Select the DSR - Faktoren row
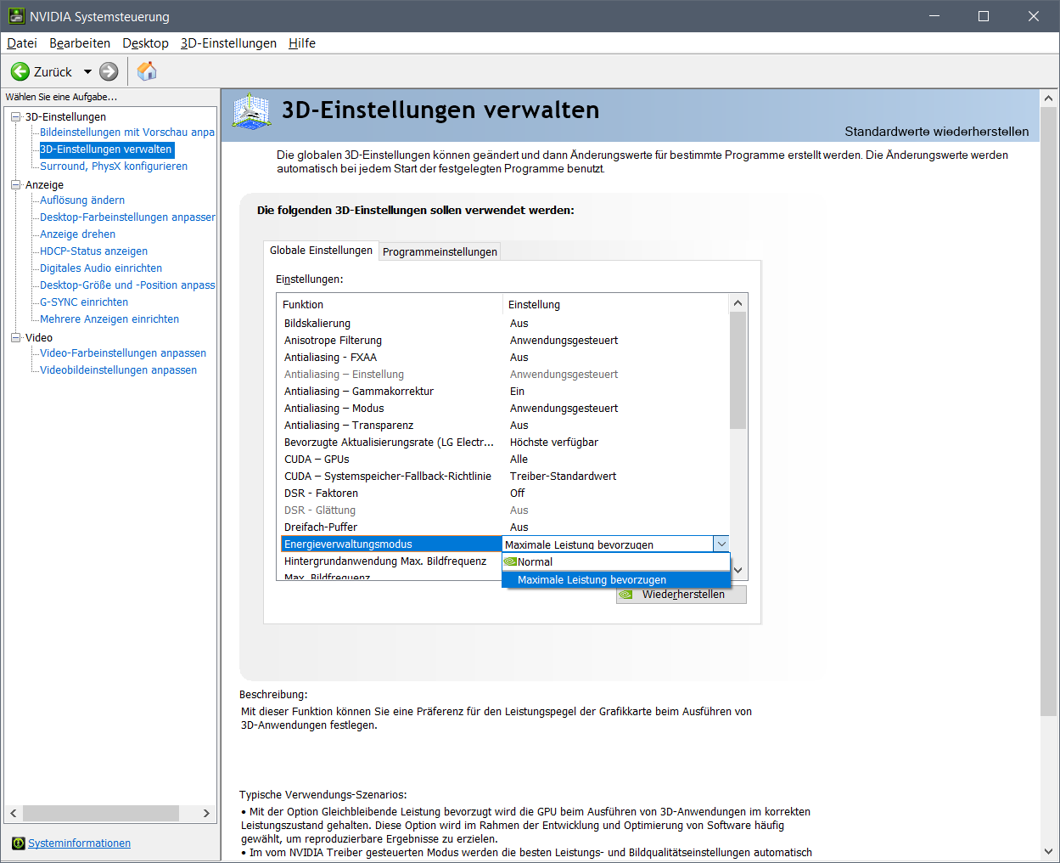 pos(504,494)
